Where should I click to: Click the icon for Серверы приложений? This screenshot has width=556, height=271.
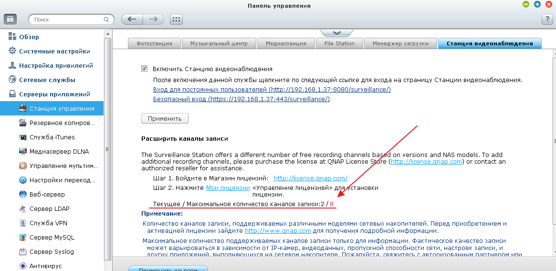coord(12,94)
